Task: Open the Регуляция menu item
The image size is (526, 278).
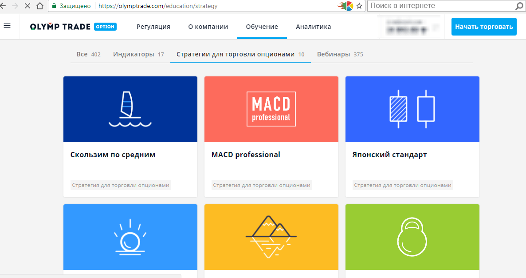Action: (153, 27)
